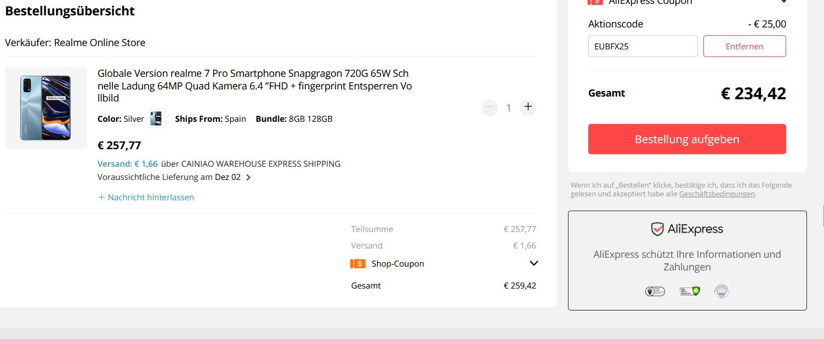The image size is (824, 339).
Task: Open delivery details chevron next to Dez 02
Action: [248, 177]
